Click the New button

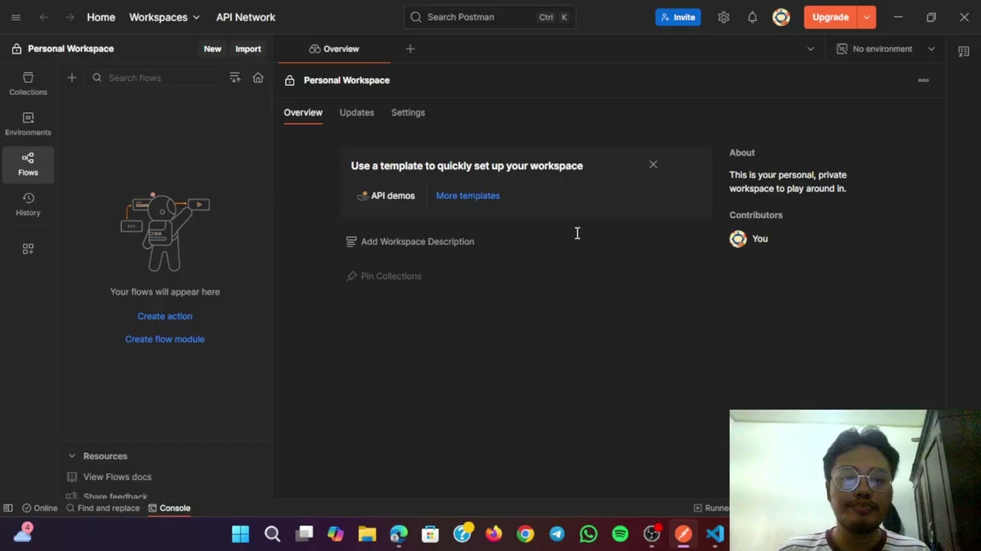(x=212, y=49)
